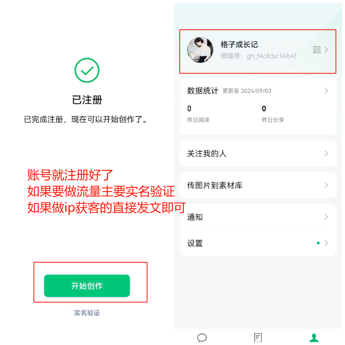
Task: Tap the green dot on 设置
Action: pyautogui.click(x=318, y=243)
